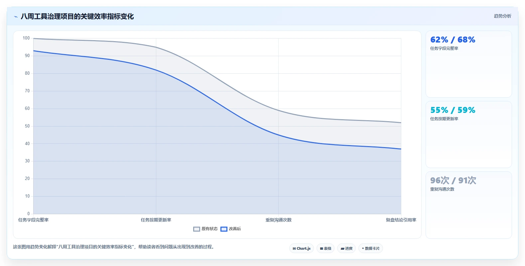Toggle the 改善后 legend series
This screenshot has width=525, height=266.
[231, 229]
